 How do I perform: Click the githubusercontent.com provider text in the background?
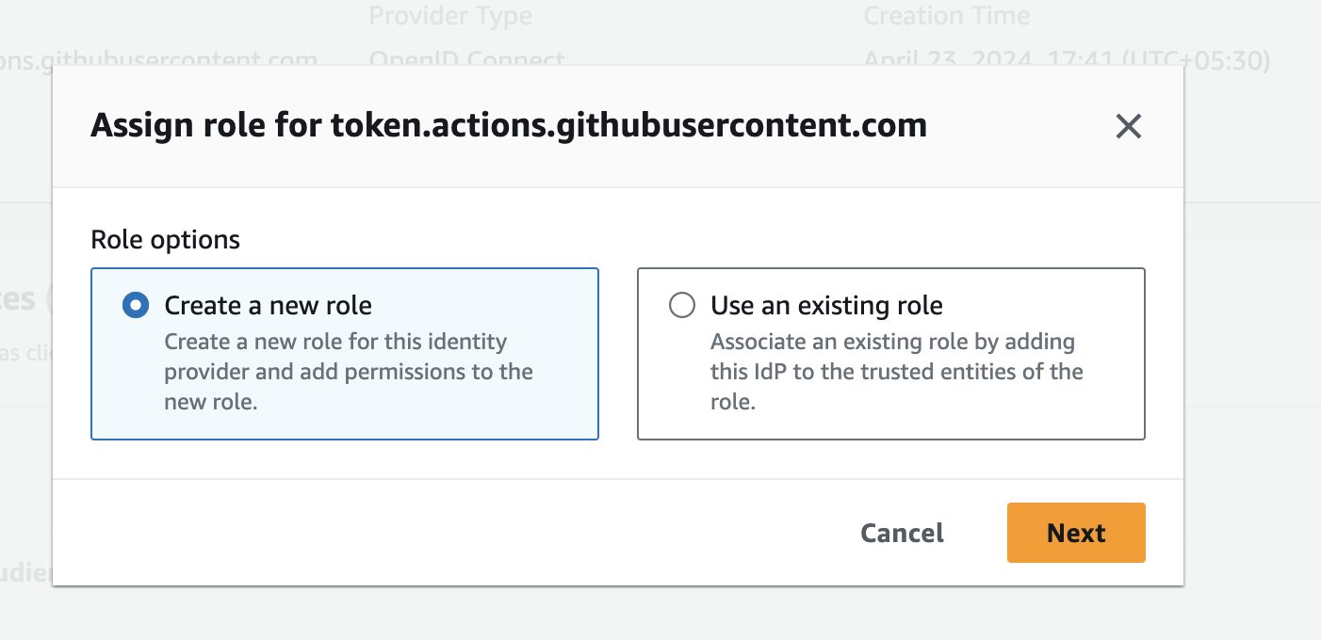[x=158, y=59]
